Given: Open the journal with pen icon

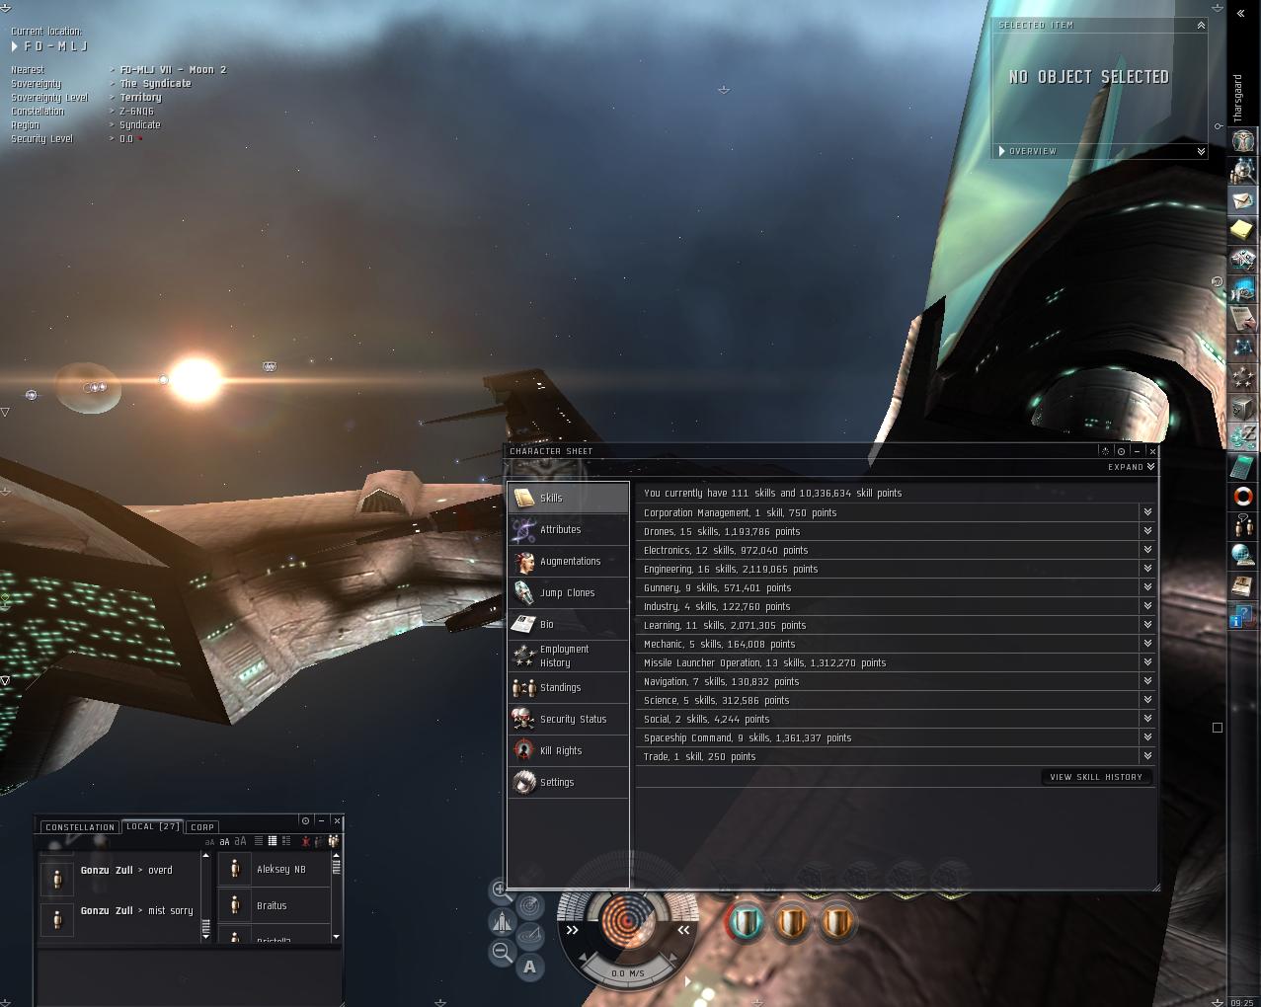Looking at the screenshot, I should [x=1243, y=318].
